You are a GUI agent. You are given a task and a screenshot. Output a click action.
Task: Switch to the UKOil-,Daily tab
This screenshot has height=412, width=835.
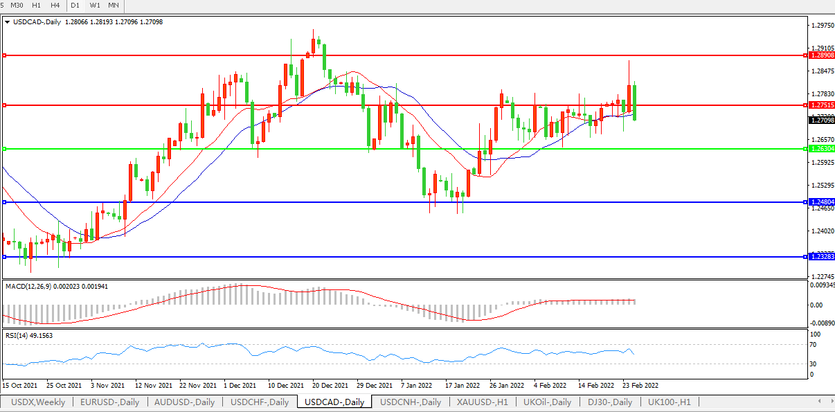tap(548, 402)
